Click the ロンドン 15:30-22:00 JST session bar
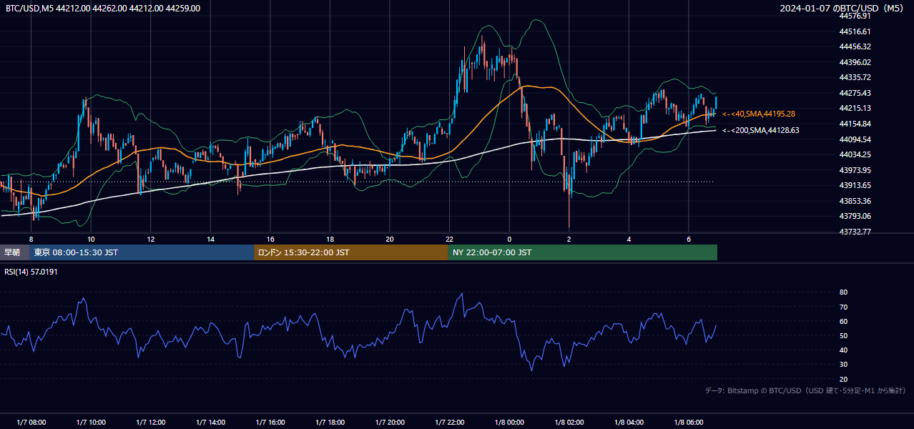 351,252
